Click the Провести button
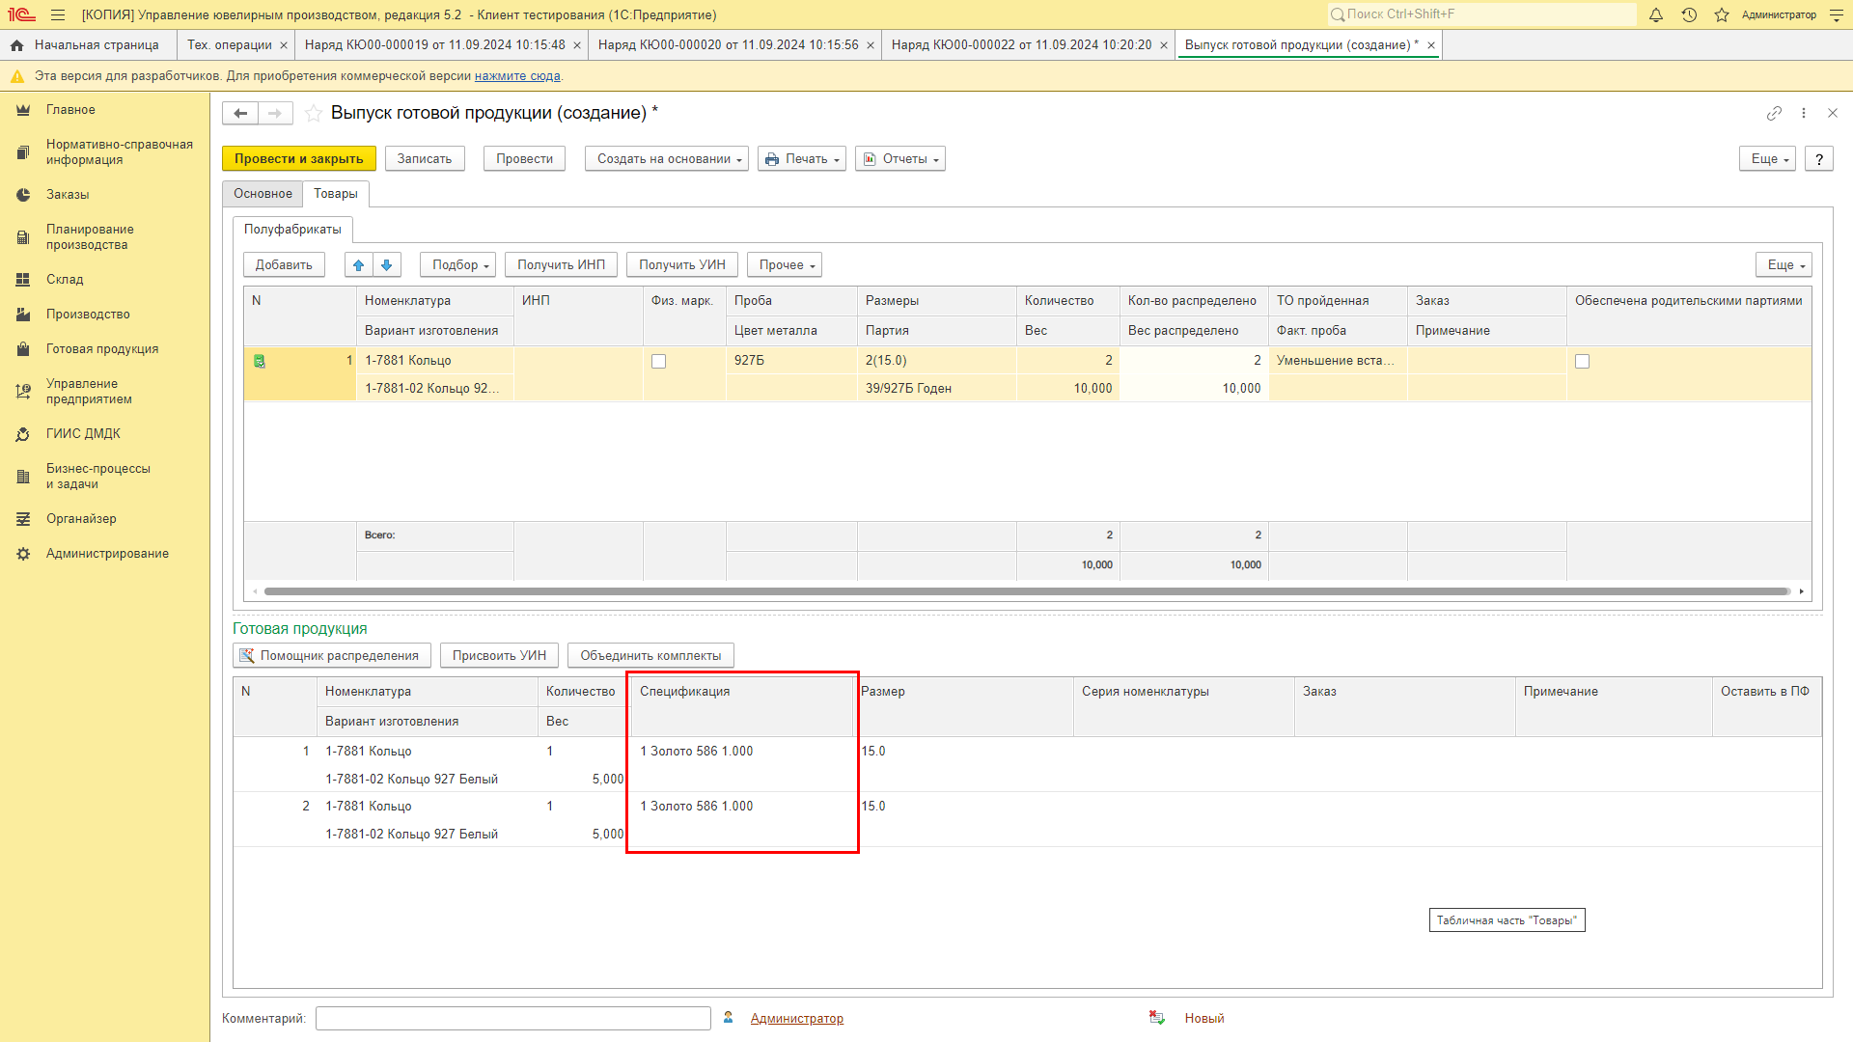 (525, 159)
